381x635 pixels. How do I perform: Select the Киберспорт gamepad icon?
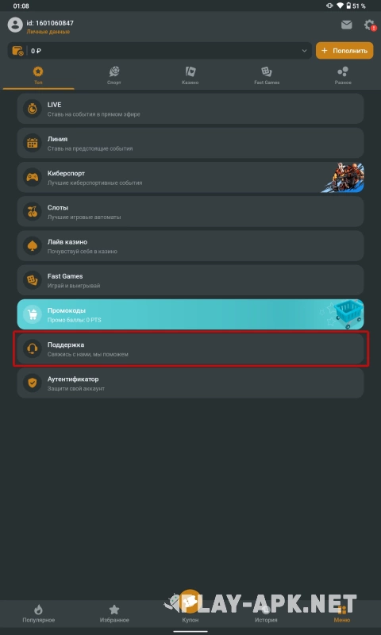[33, 177]
